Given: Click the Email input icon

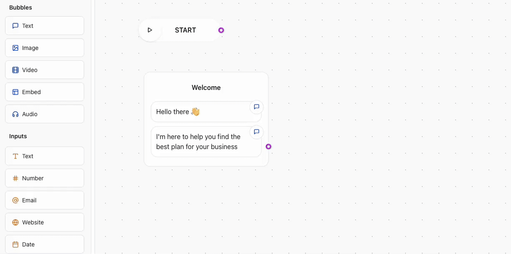Looking at the screenshot, I should pyautogui.click(x=15, y=200).
